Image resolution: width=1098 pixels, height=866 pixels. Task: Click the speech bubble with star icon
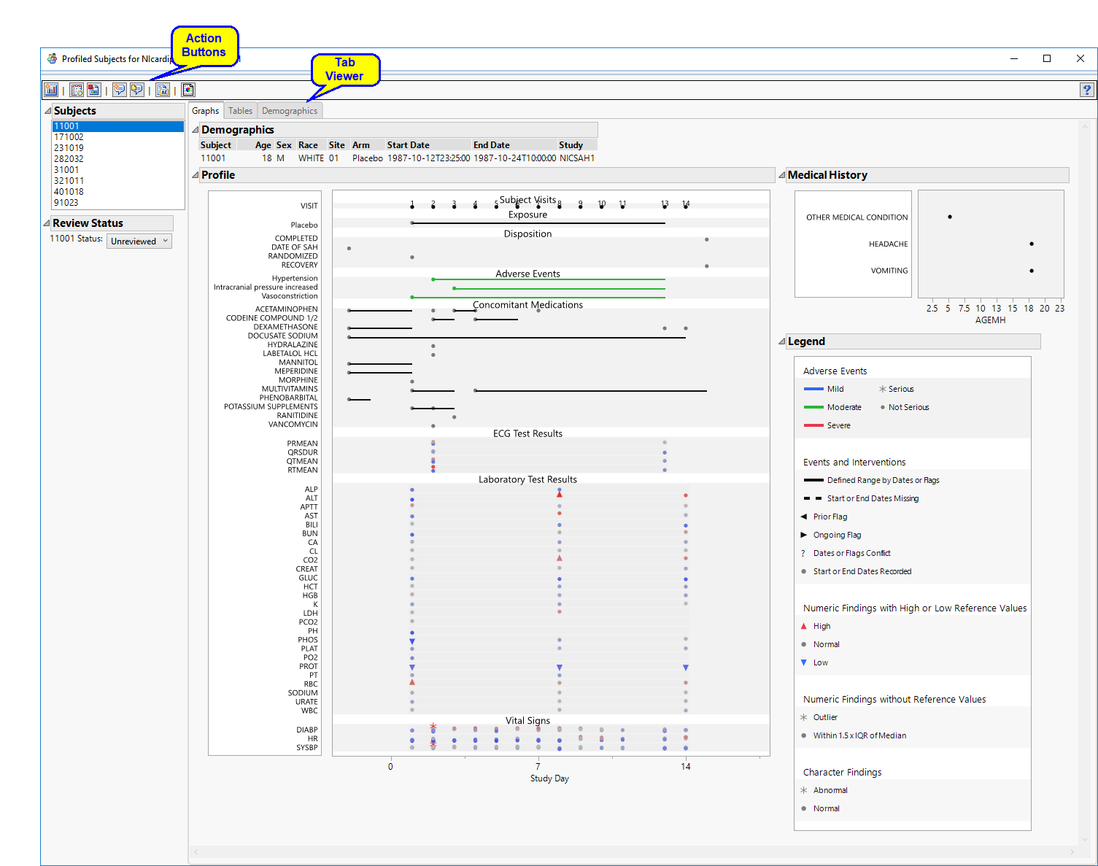[119, 90]
